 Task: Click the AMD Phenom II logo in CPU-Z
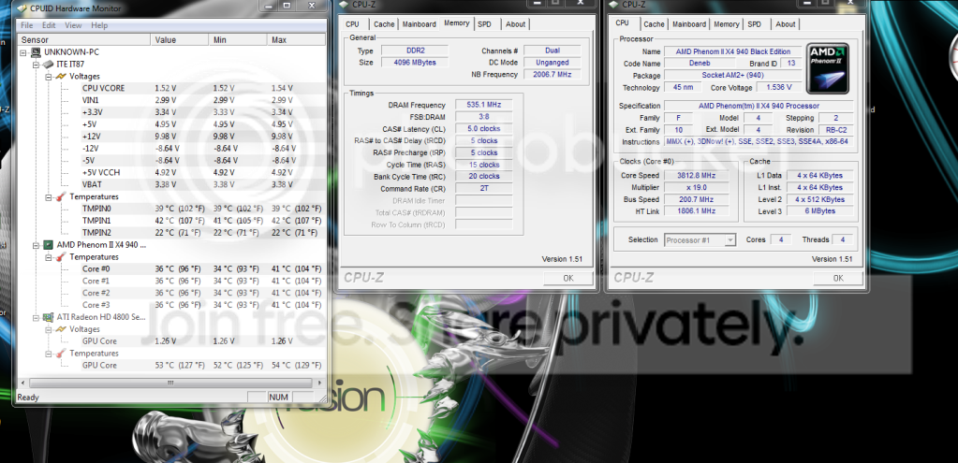click(827, 67)
